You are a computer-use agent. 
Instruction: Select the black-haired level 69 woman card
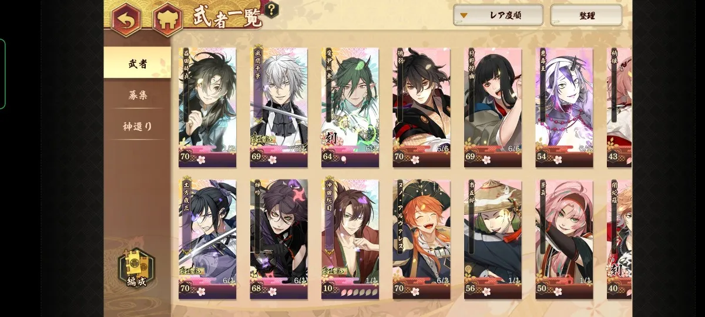493,108
